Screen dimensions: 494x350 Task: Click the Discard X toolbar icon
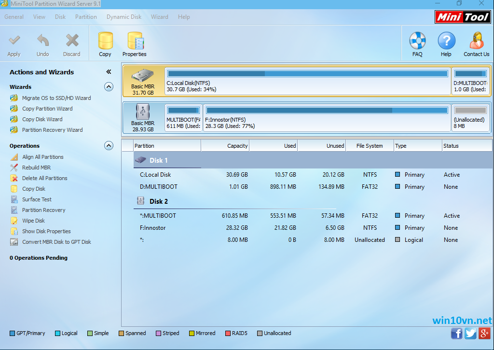coord(72,41)
